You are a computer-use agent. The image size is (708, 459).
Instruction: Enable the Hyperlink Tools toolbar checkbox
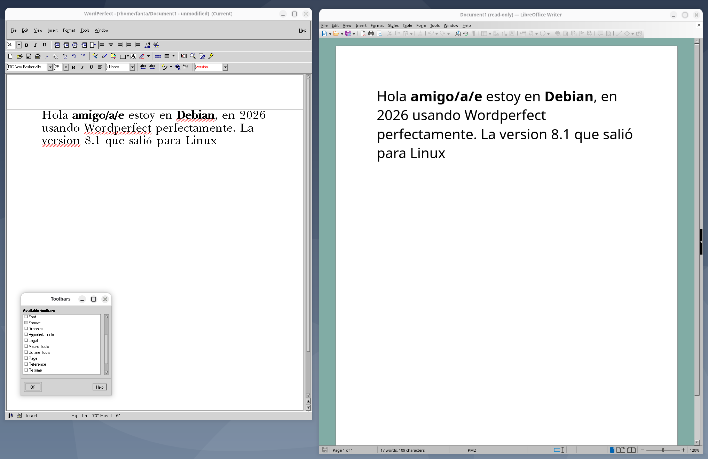pyautogui.click(x=26, y=334)
